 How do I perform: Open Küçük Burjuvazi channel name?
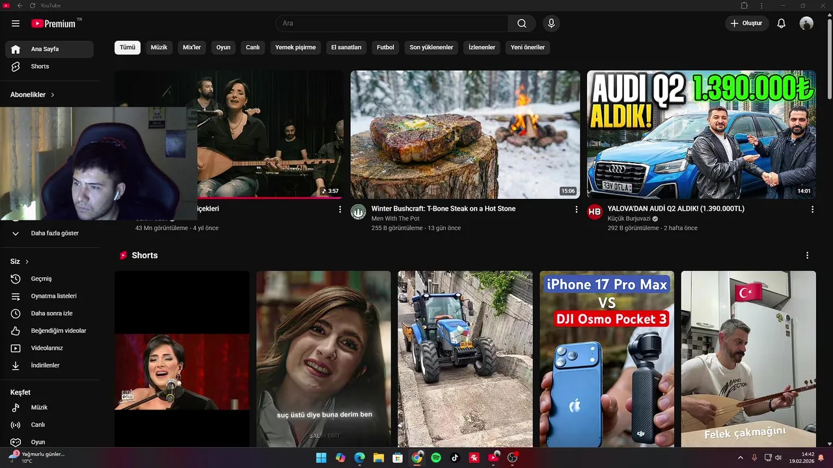[x=629, y=219]
